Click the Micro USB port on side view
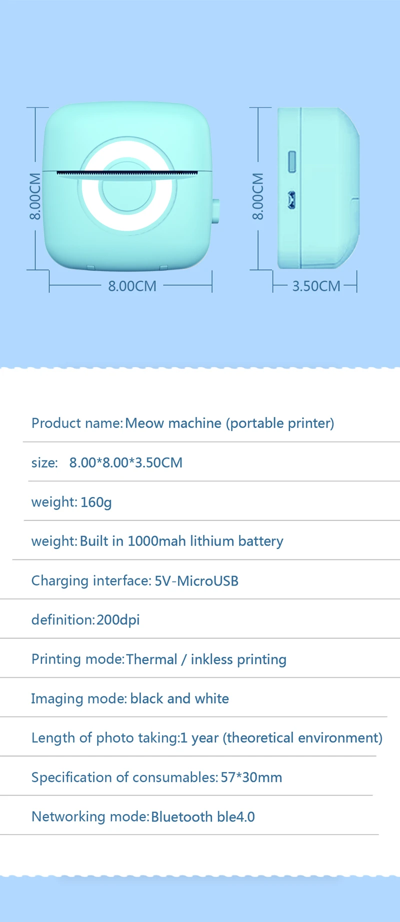 pyautogui.click(x=291, y=200)
